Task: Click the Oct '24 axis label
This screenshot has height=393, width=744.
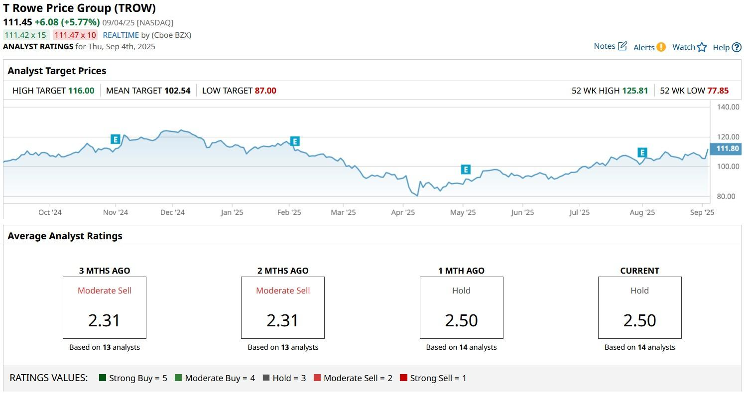Action: pyautogui.click(x=50, y=212)
